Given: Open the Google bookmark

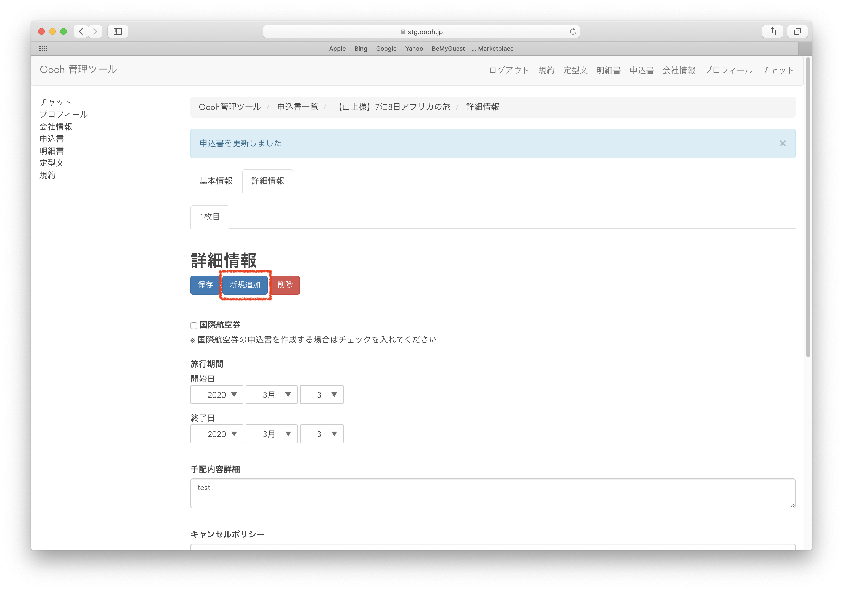Looking at the screenshot, I should pyautogui.click(x=386, y=49).
